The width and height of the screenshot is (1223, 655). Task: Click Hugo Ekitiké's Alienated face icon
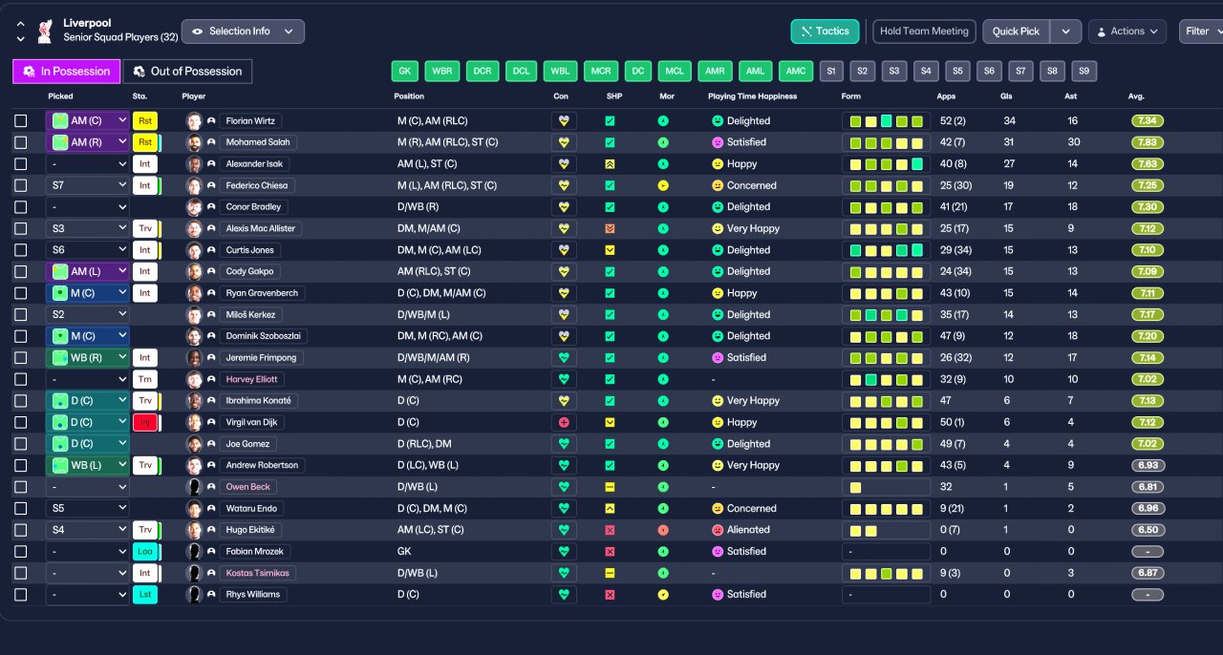click(718, 530)
